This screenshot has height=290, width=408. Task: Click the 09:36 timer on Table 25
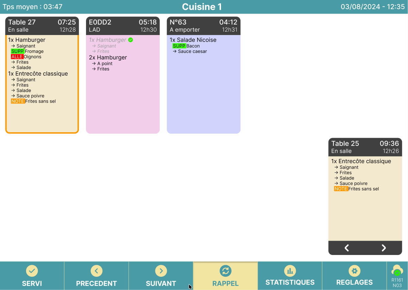[x=390, y=143]
